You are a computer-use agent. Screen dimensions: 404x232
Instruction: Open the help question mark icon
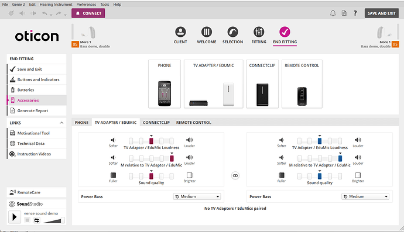click(355, 13)
